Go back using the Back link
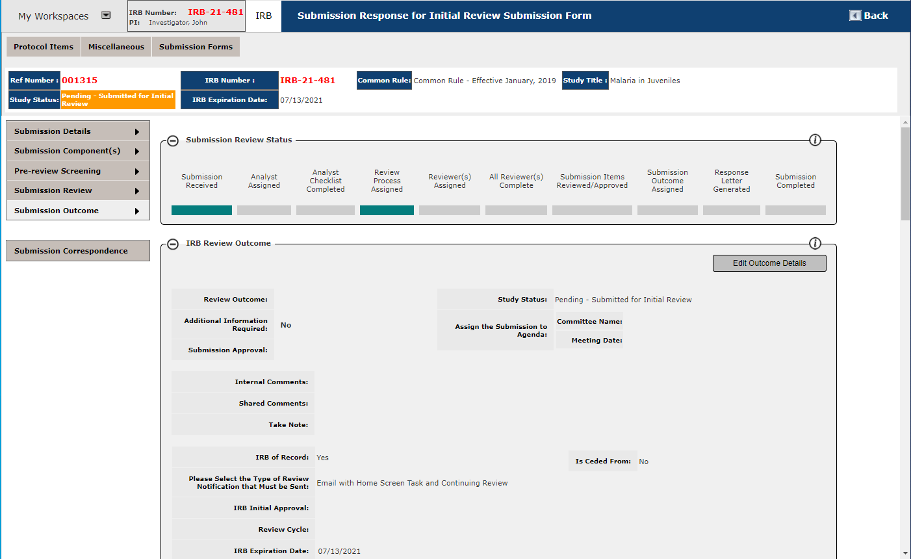The width and height of the screenshot is (911, 559). [x=876, y=16]
